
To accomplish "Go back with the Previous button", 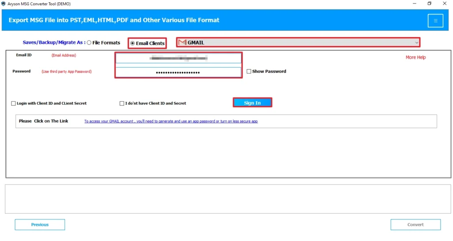I will click(x=40, y=225).
